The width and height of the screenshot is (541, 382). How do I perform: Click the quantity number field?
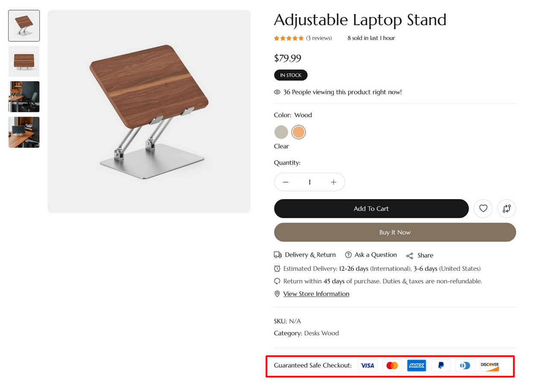[309, 182]
